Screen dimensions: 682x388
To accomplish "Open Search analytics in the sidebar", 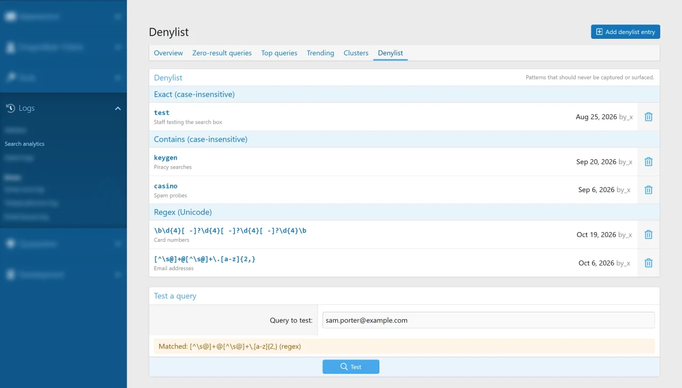I will tap(25, 144).
